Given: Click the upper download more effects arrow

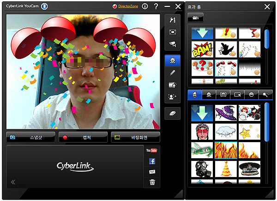Looking at the screenshot, I should (x=202, y=33).
